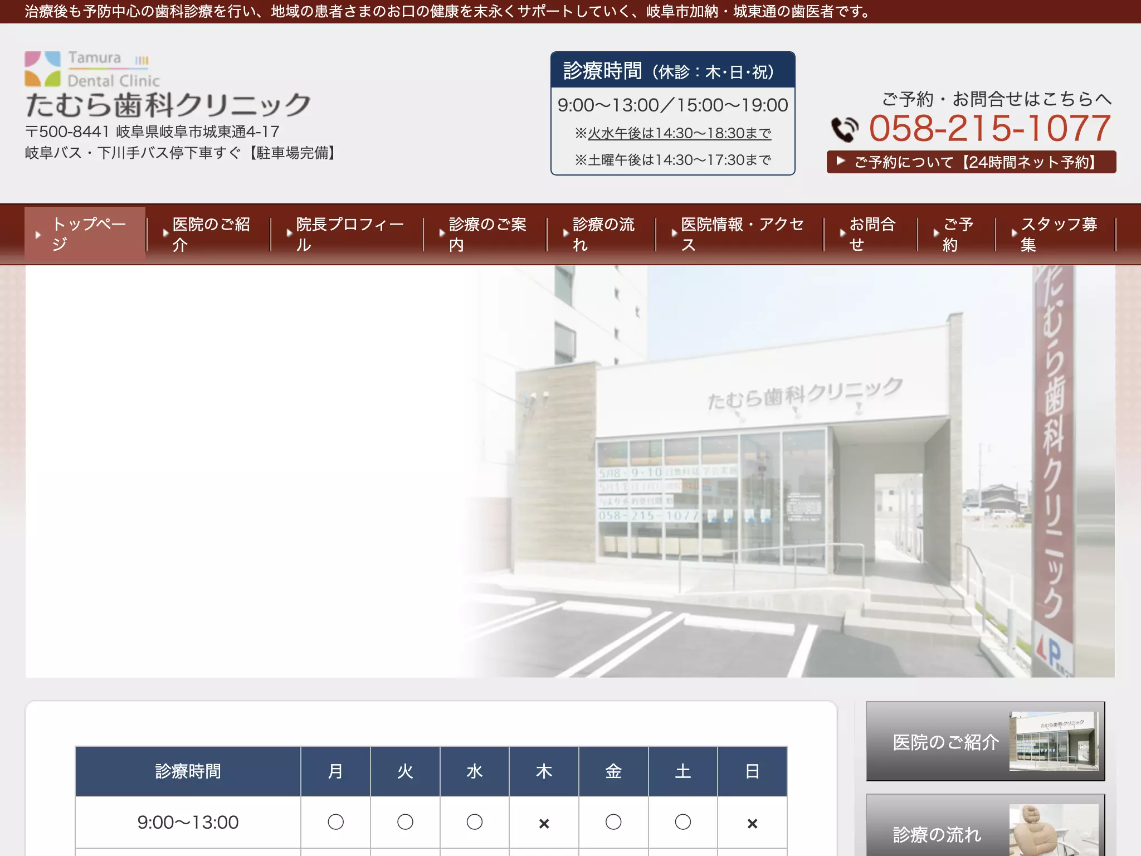This screenshot has height=856, width=1141.
Task: Click phone number 058-215-1077
Action: coord(990,129)
